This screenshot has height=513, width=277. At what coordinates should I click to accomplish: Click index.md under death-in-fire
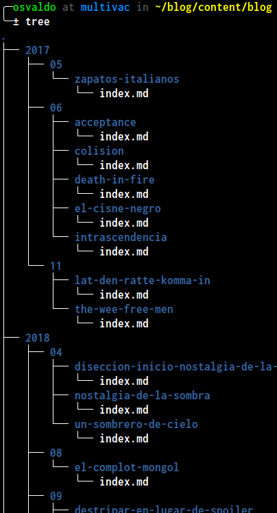pos(124,195)
